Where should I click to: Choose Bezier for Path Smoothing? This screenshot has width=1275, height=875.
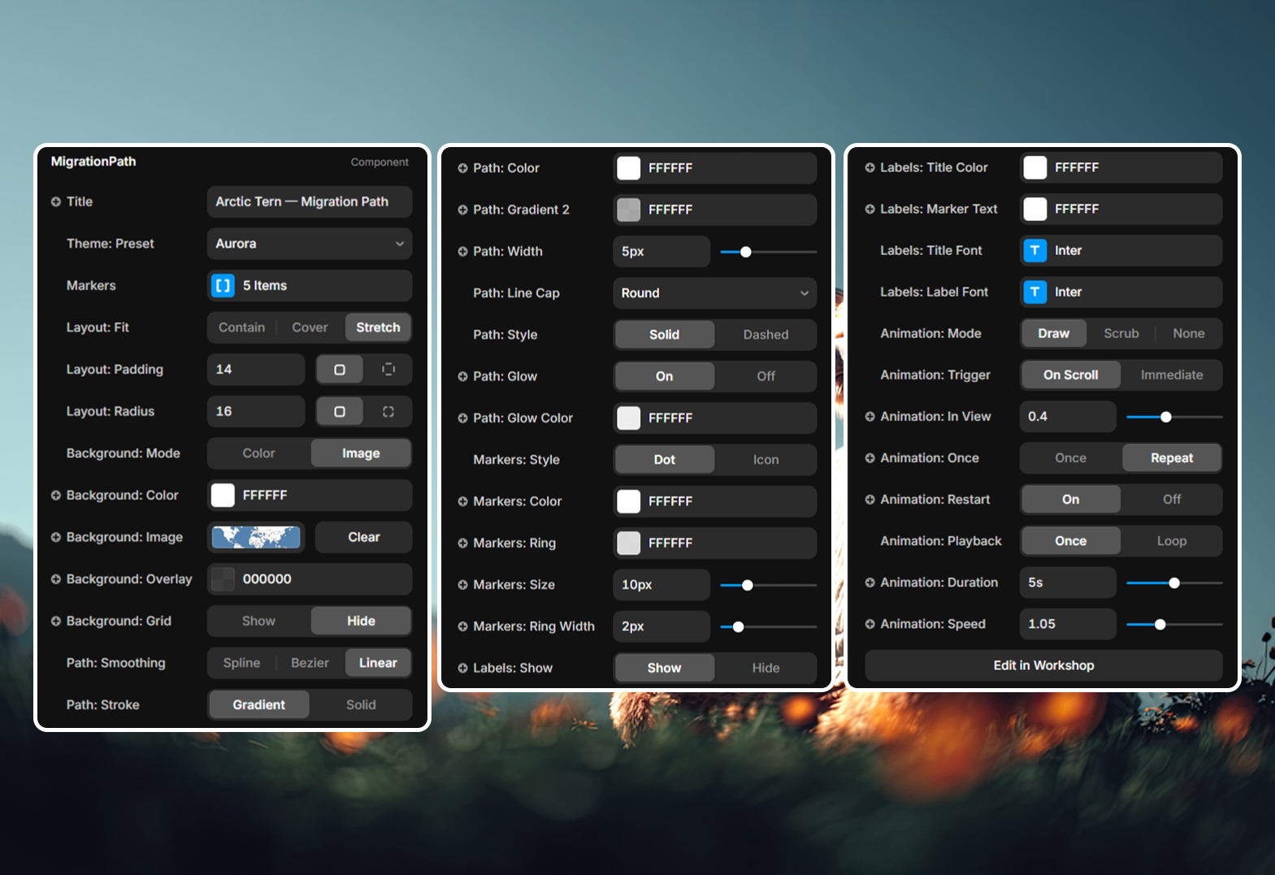(x=310, y=663)
